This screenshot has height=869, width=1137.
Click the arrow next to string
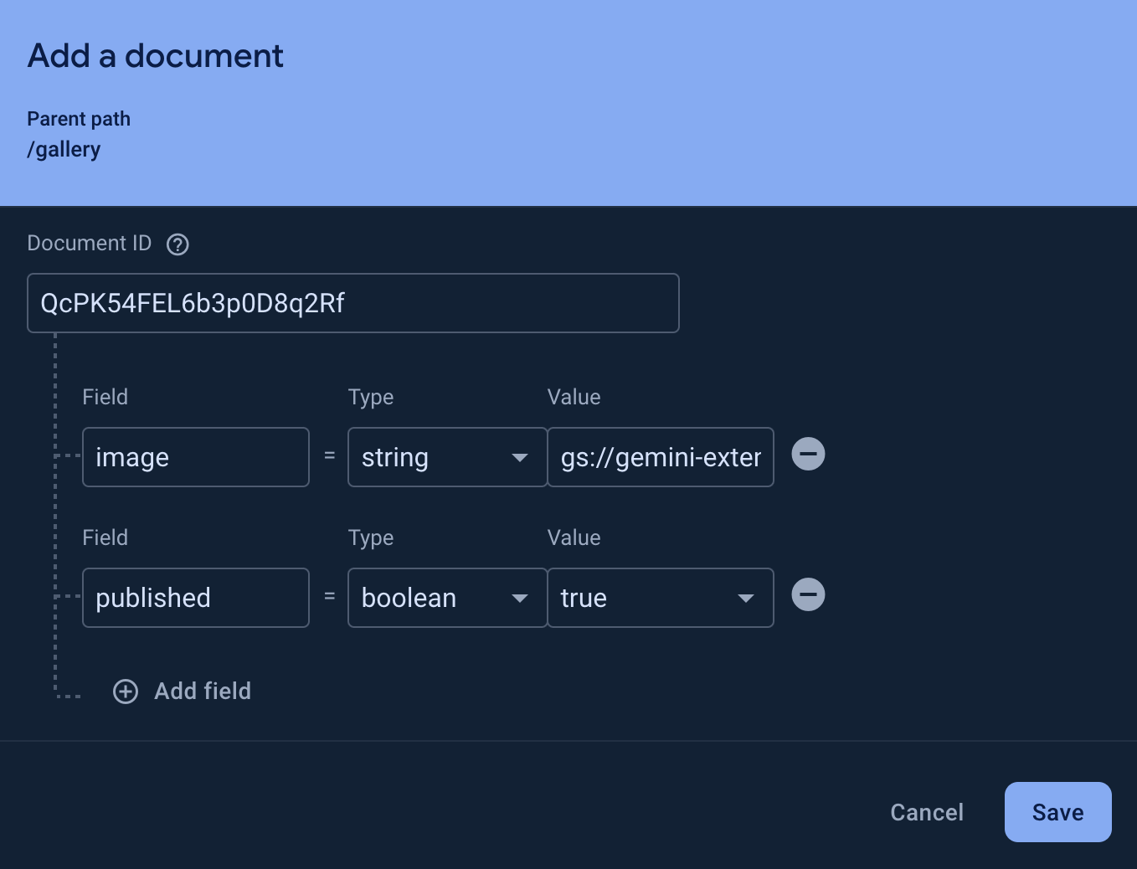[x=520, y=458]
